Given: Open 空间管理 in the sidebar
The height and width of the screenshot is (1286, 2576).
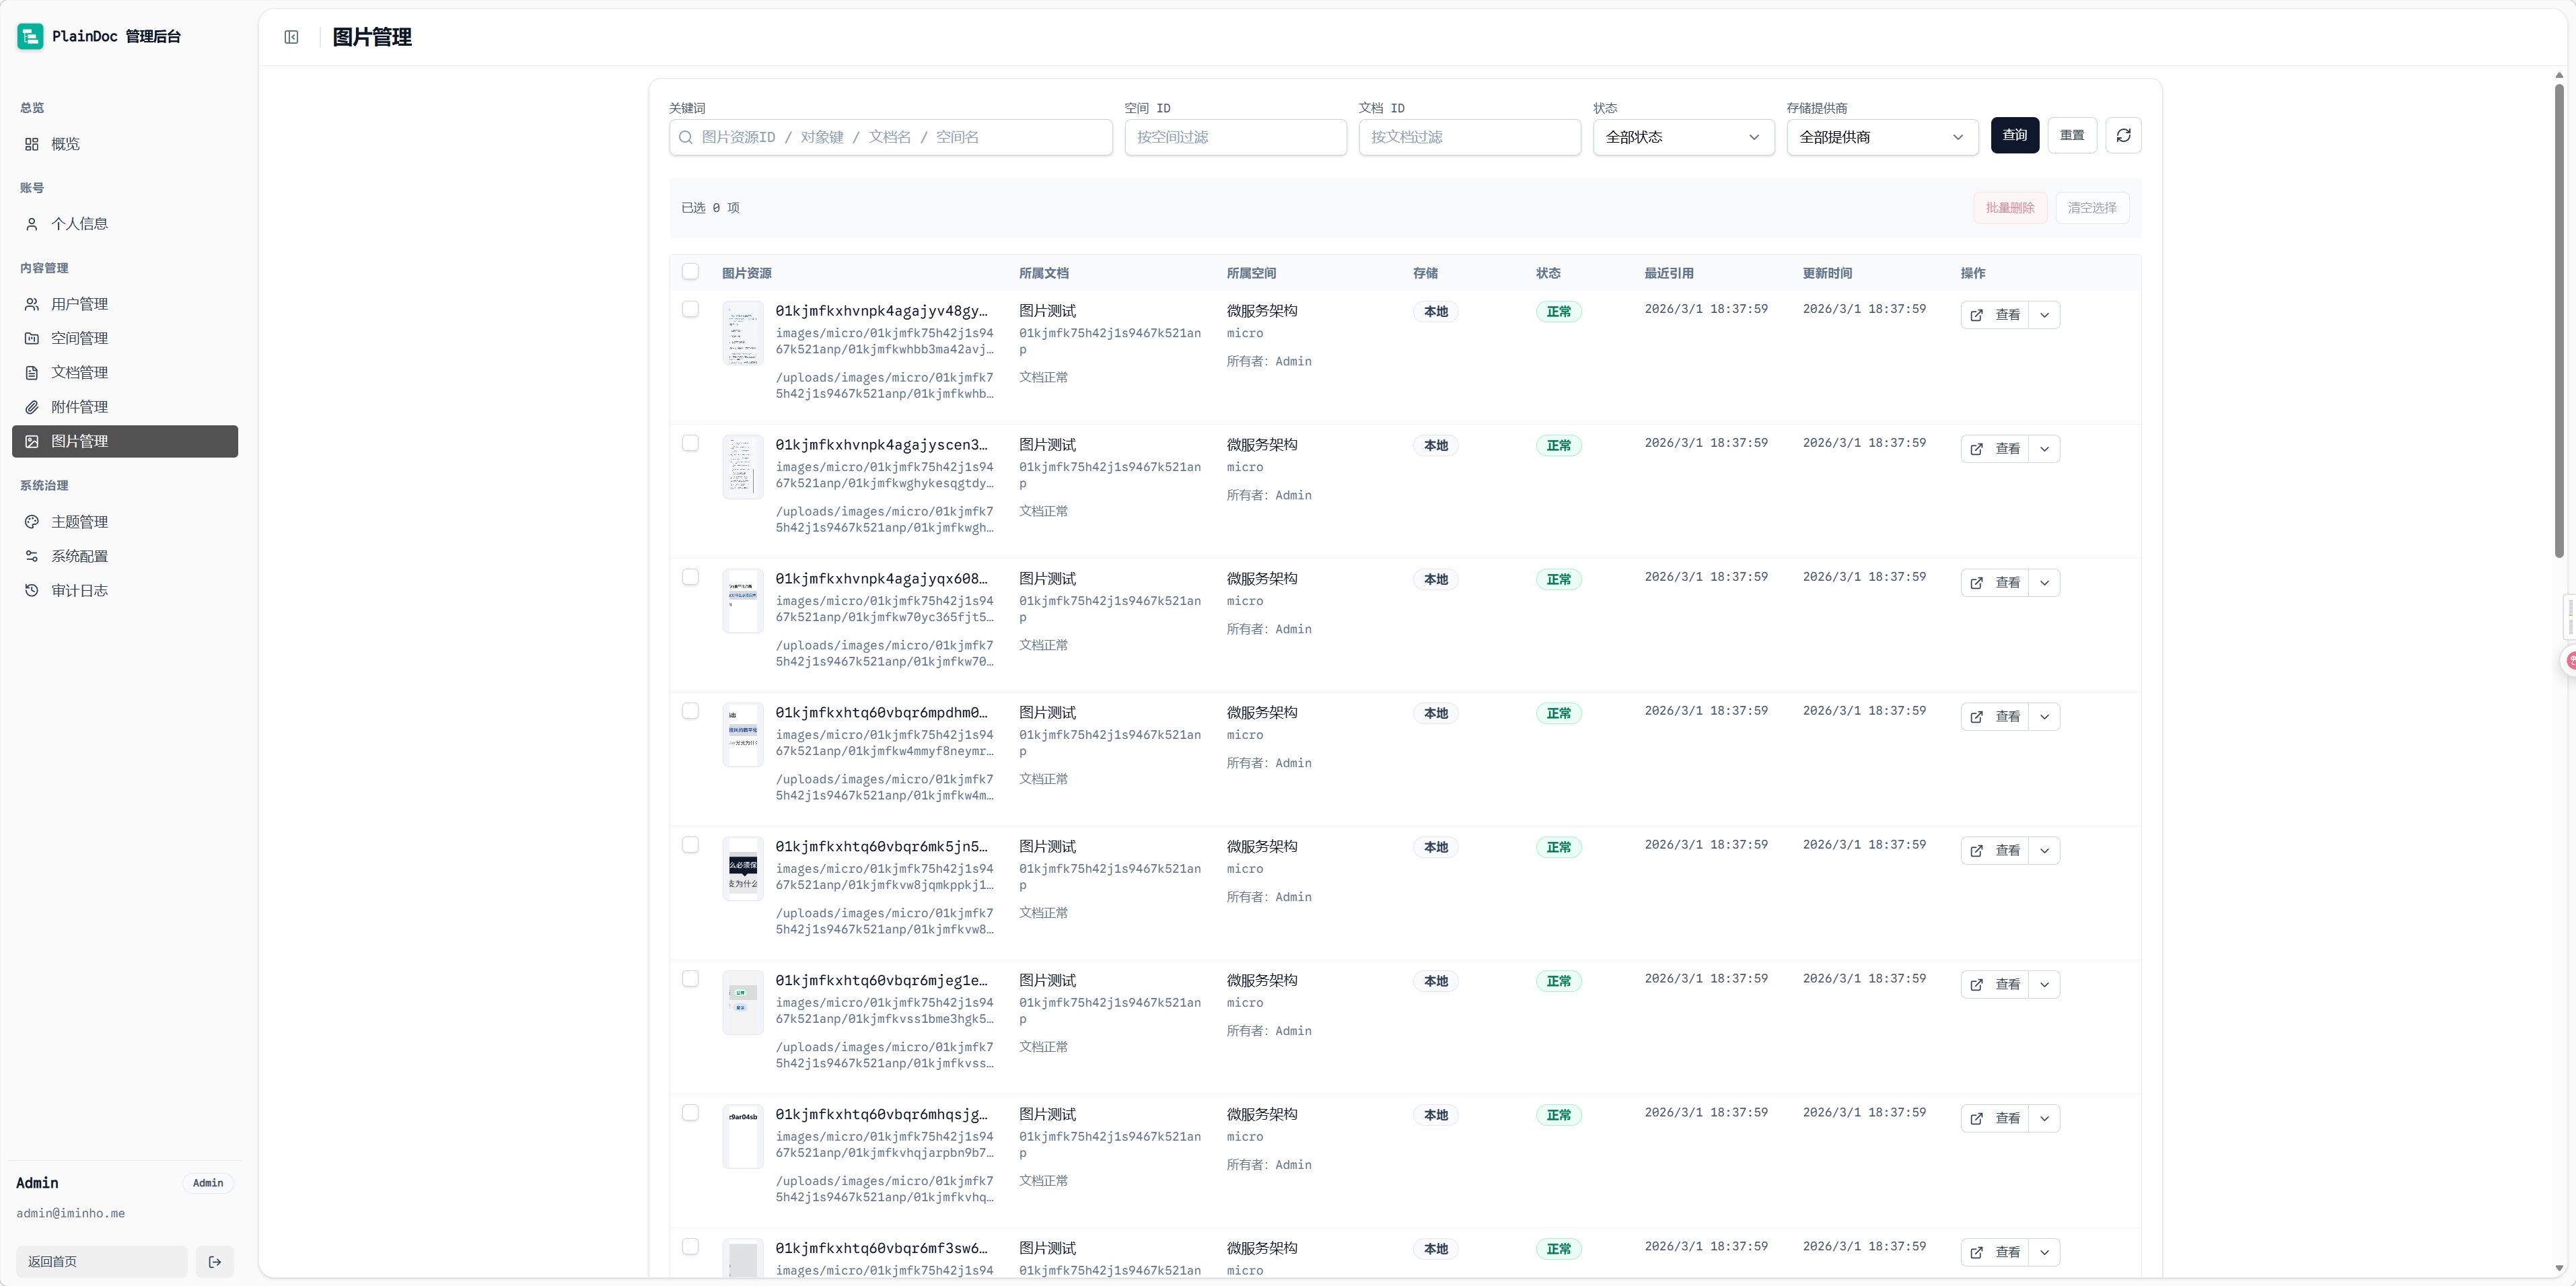Looking at the screenshot, I should [x=125, y=338].
